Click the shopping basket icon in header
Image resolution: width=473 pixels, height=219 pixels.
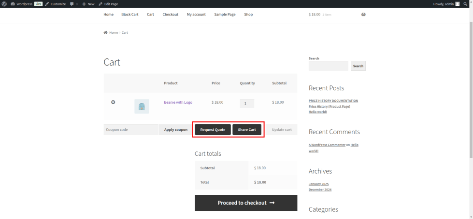(x=363, y=14)
